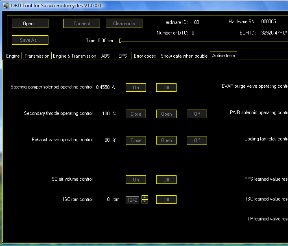Click the Number of DTC value 0
Image resolution: width=288 pixels, height=246 pixels.
pyautogui.click(x=193, y=33)
